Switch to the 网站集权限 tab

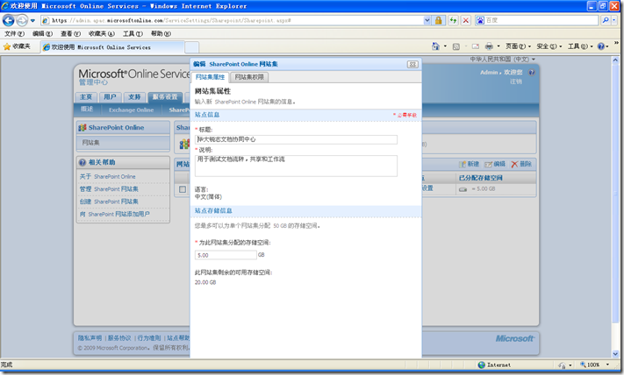click(x=249, y=77)
